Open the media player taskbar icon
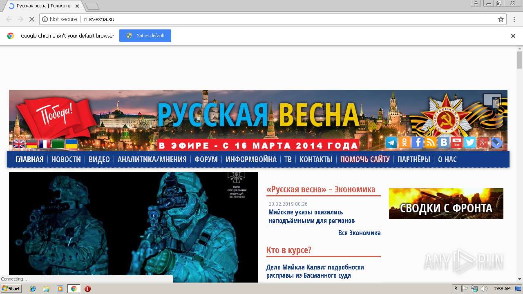This screenshot has height=294, width=523. pos(60,289)
